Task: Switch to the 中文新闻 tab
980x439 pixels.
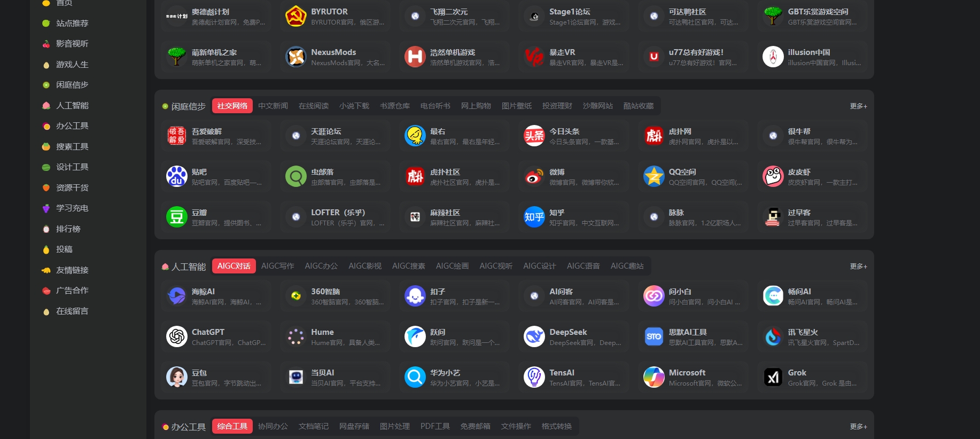Action: coord(273,106)
